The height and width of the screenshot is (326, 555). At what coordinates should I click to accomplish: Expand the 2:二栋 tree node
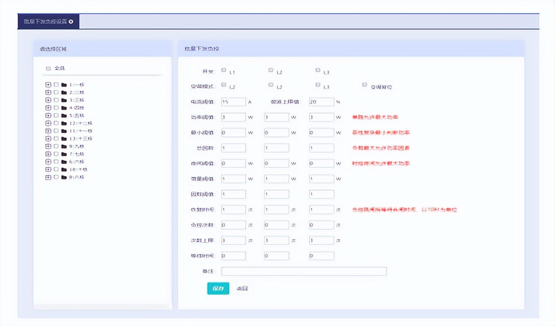tap(48, 92)
